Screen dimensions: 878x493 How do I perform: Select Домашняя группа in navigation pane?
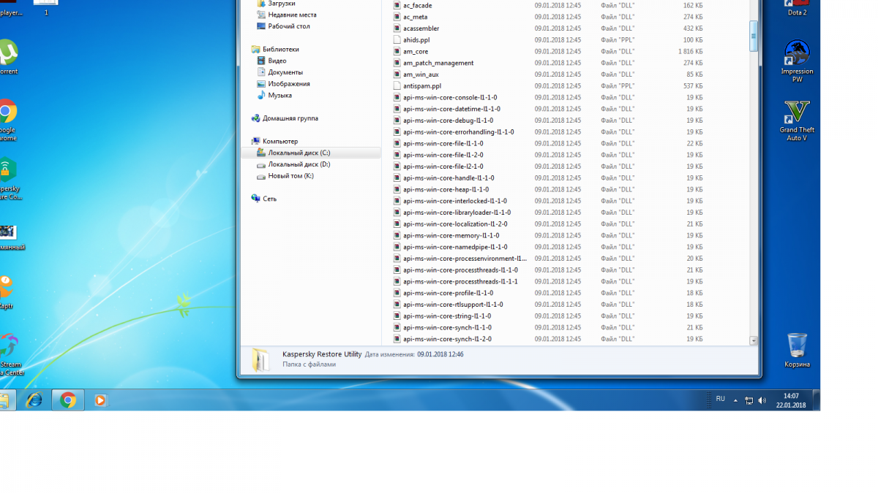pyautogui.click(x=290, y=118)
